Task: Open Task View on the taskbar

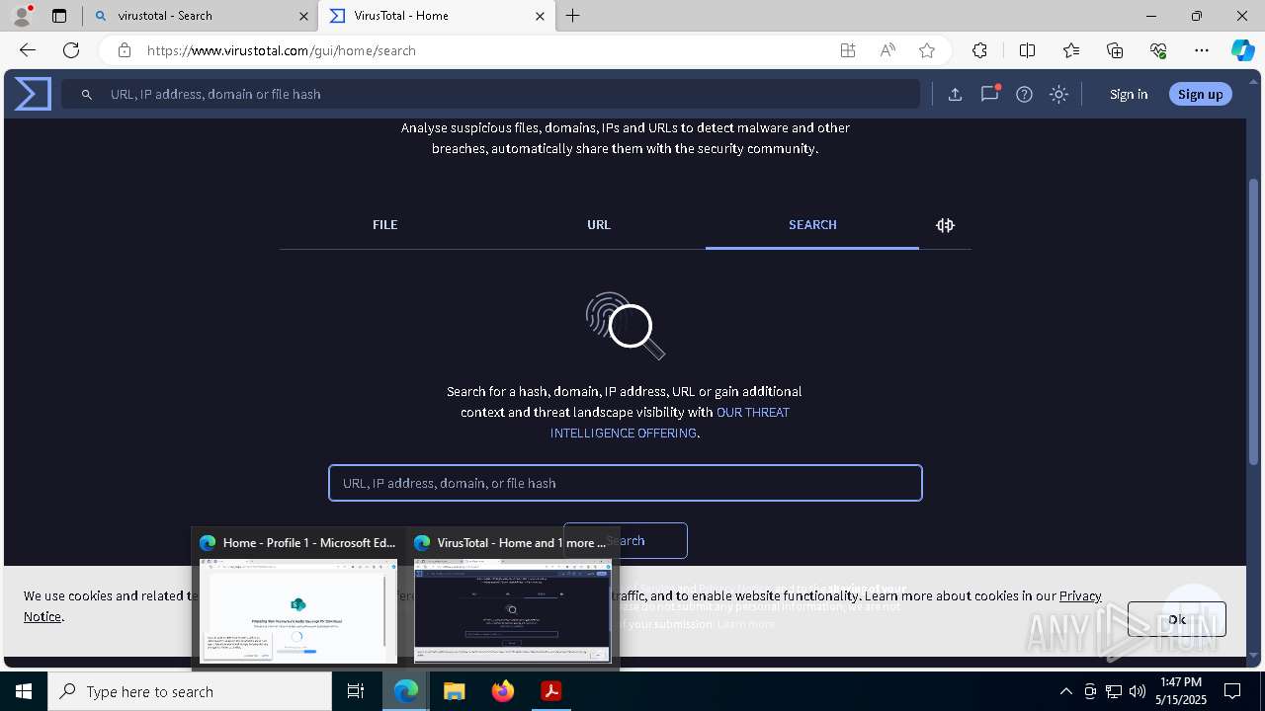Action: [356, 691]
